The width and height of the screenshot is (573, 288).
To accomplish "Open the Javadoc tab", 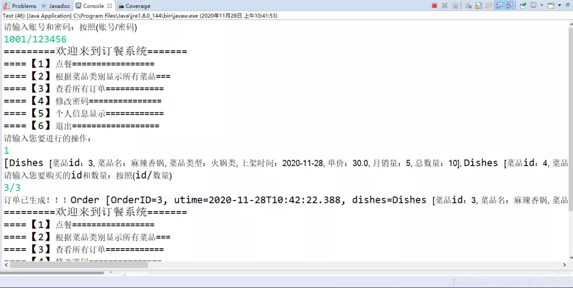I will coord(56,6).
